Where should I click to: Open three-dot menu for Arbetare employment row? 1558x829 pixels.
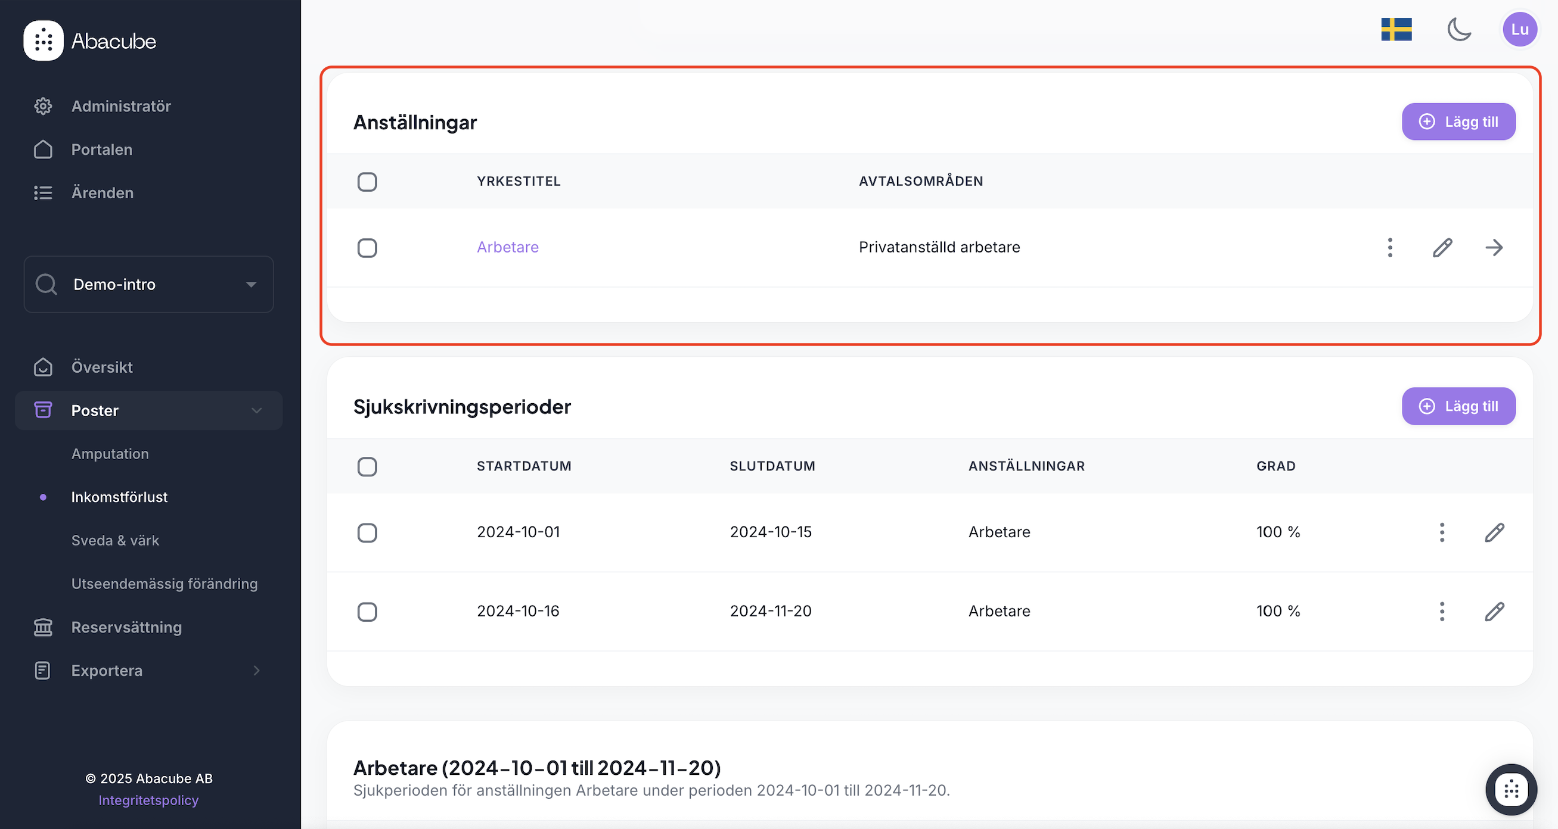[1390, 247]
